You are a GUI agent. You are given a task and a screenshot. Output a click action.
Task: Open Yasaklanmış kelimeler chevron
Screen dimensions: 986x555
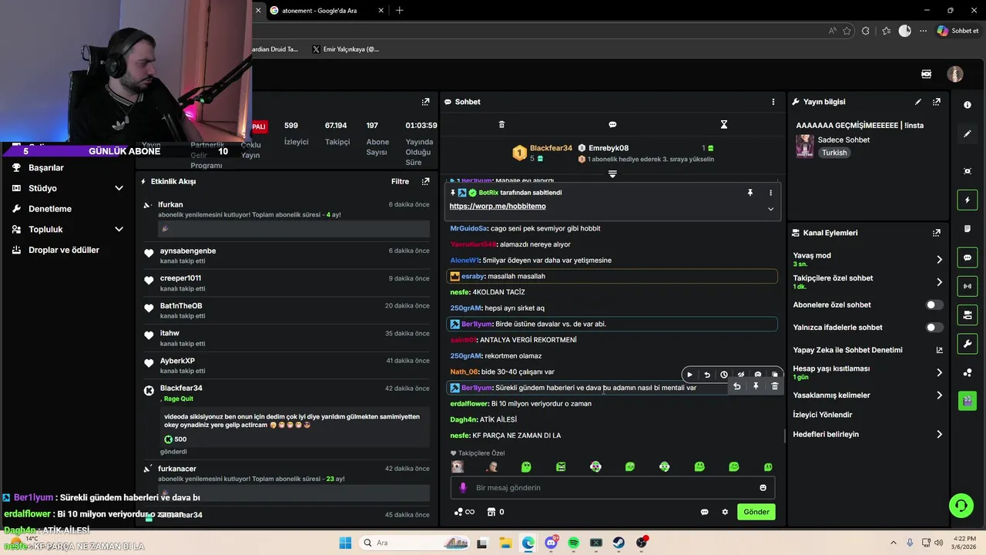click(939, 395)
